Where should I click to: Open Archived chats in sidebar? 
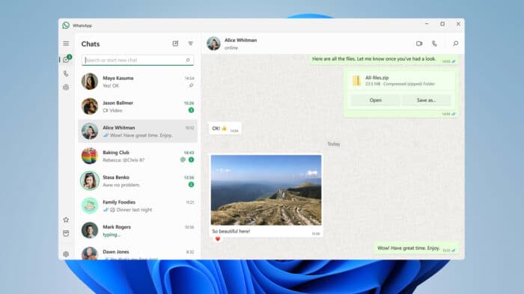[66, 233]
